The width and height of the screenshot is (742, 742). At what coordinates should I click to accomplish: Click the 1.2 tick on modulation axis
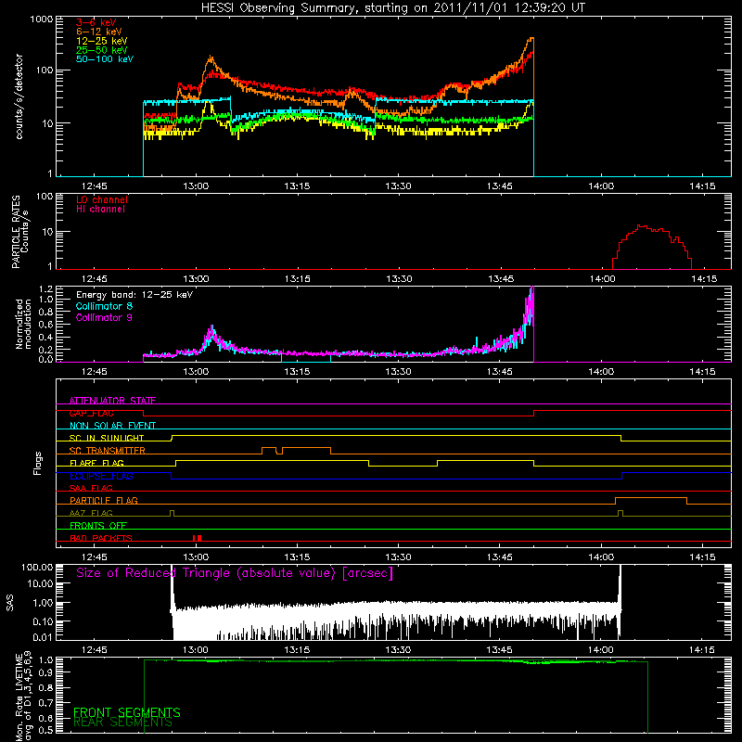[x=45, y=289]
